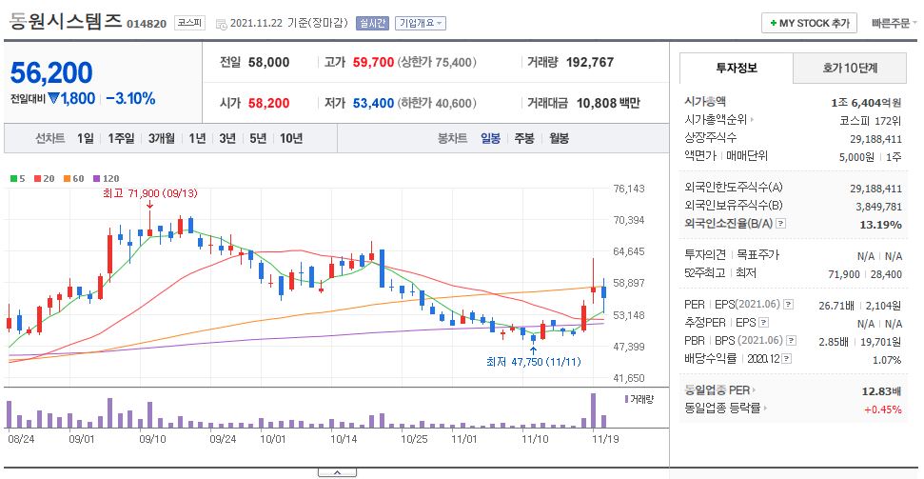Open the help icon next to 배당수익률 2020.12
924x479 pixels.
787,359
